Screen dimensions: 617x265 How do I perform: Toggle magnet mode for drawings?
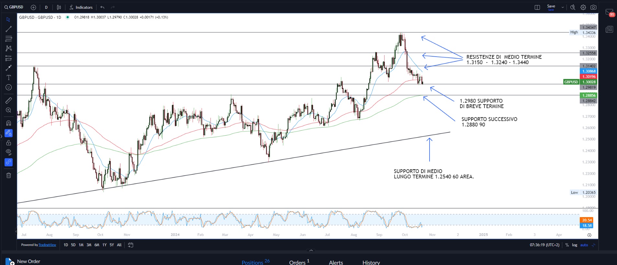(9, 123)
